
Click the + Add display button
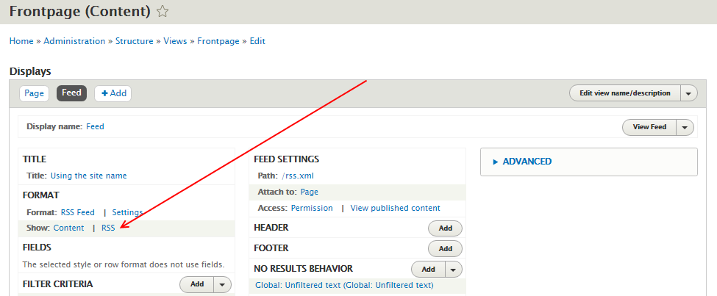pyautogui.click(x=113, y=93)
